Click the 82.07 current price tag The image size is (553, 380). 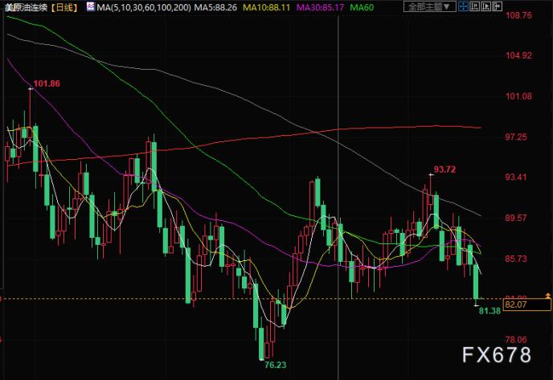tap(526, 304)
